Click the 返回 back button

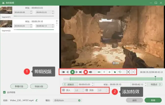point(134,100)
